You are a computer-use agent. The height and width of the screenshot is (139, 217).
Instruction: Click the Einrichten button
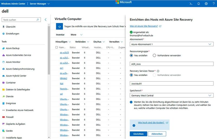click(138, 134)
